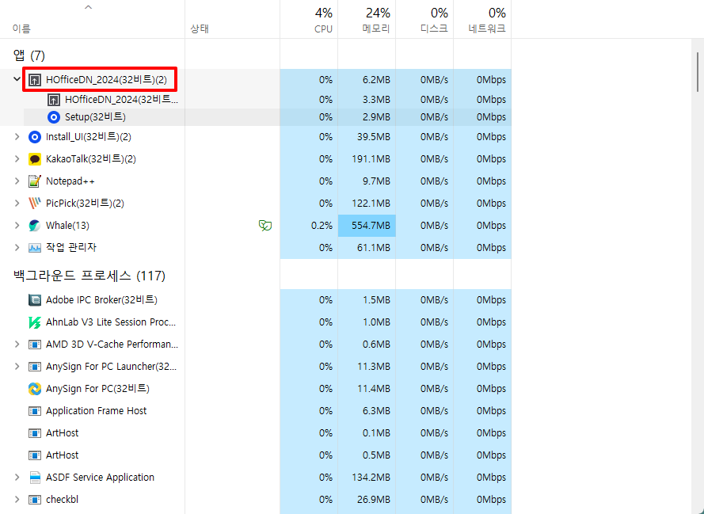The width and height of the screenshot is (704, 514).
Task: Click the AMD 3D V-Cache process icon
Action: [35, 345]
